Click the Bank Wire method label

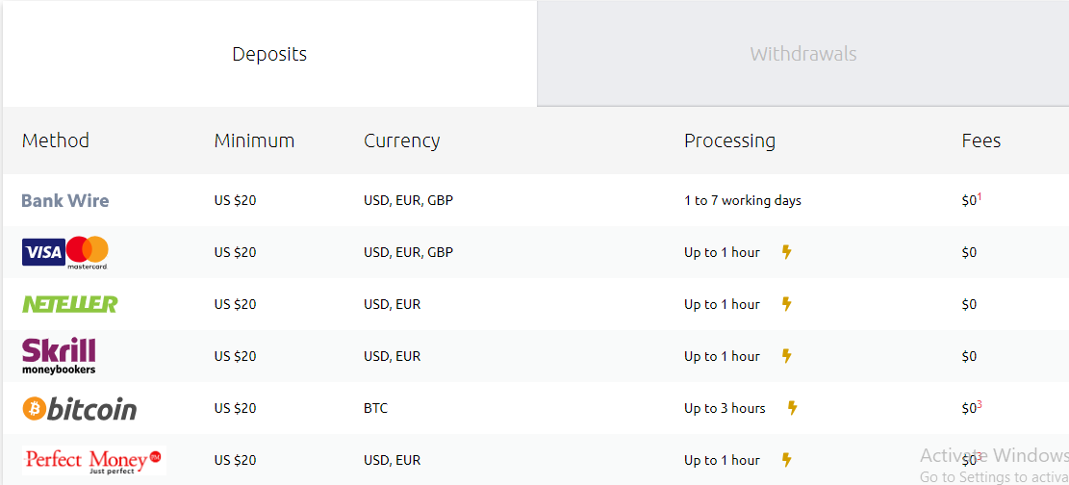click(x=65, y=200)
